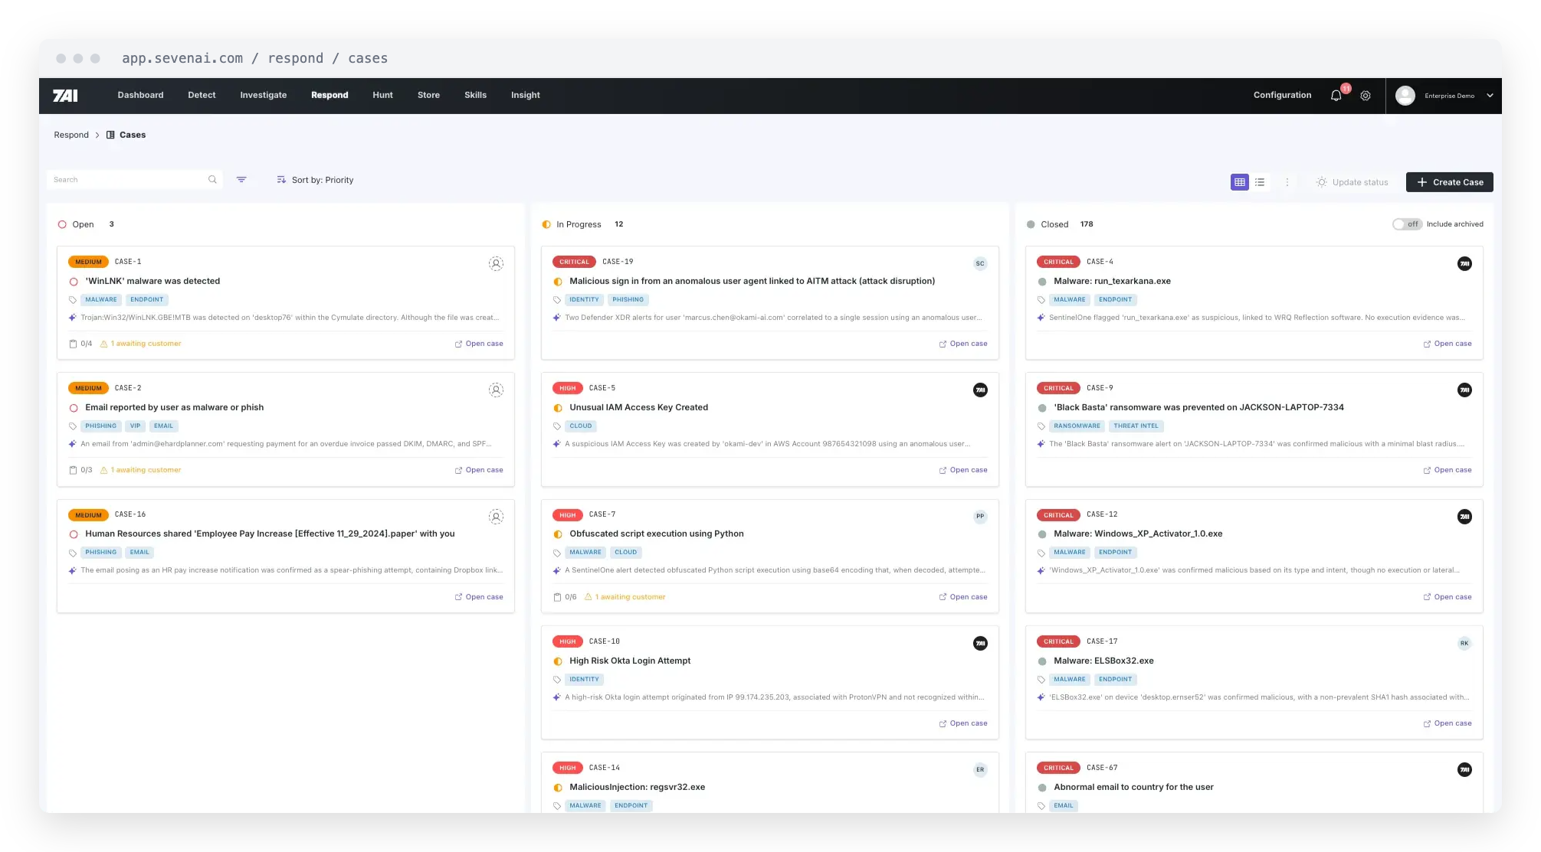Image resolution: width=1541 pixels, height=852 pixels.
Task: Click the filter icon beside search
Action: [241, 180]
